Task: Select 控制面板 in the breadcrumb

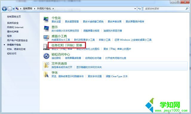Action: pos(28,9)
